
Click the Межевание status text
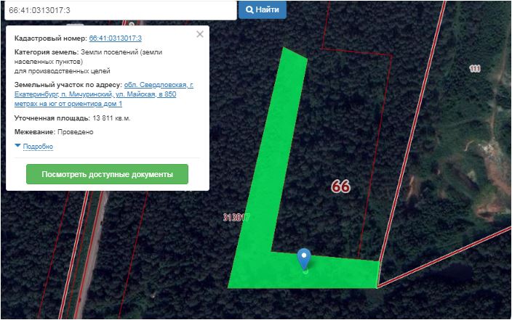[76, 132]
